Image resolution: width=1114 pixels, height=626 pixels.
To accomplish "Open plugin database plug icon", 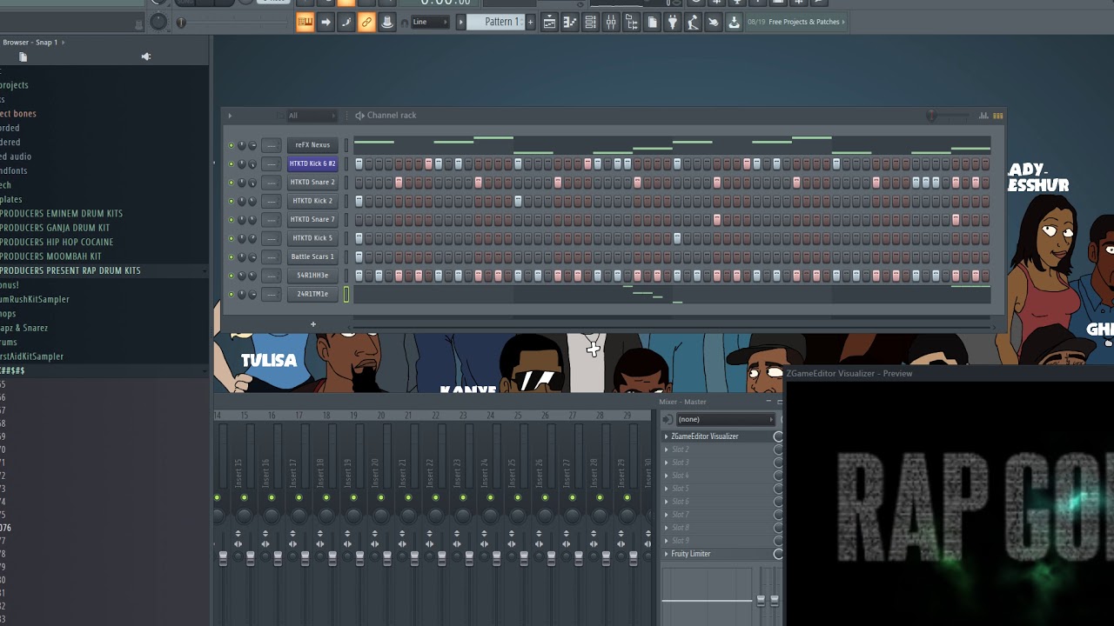I will click(673, 22).
